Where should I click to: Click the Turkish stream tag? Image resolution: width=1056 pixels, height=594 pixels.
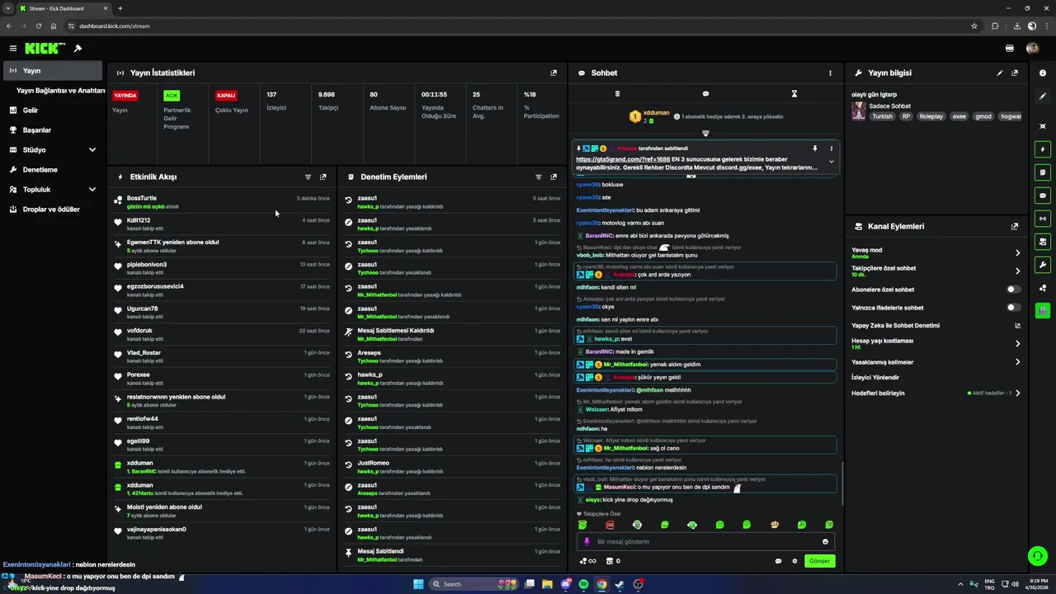pos(882,116)
